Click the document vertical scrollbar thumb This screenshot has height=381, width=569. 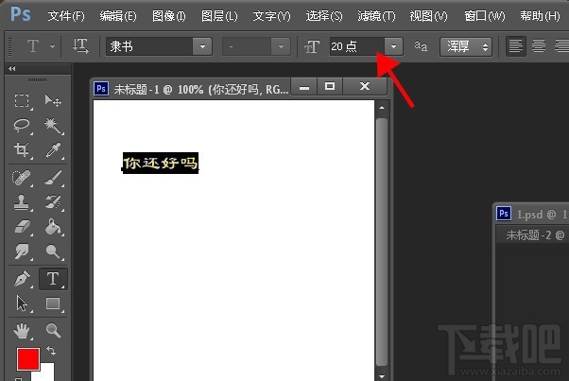(382, 242)
